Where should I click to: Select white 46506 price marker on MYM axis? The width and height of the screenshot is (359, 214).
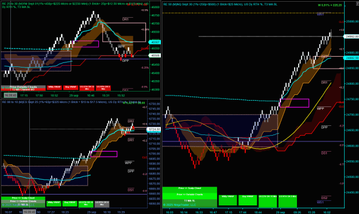[155, 56]
